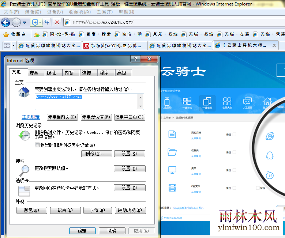This screenshot has height=238, width=285.
Task: Open browsing history 设置(S) button
Action: coord(130,154)
